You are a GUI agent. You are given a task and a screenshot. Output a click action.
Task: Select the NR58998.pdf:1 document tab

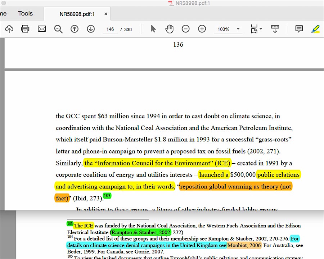[77, 14]
